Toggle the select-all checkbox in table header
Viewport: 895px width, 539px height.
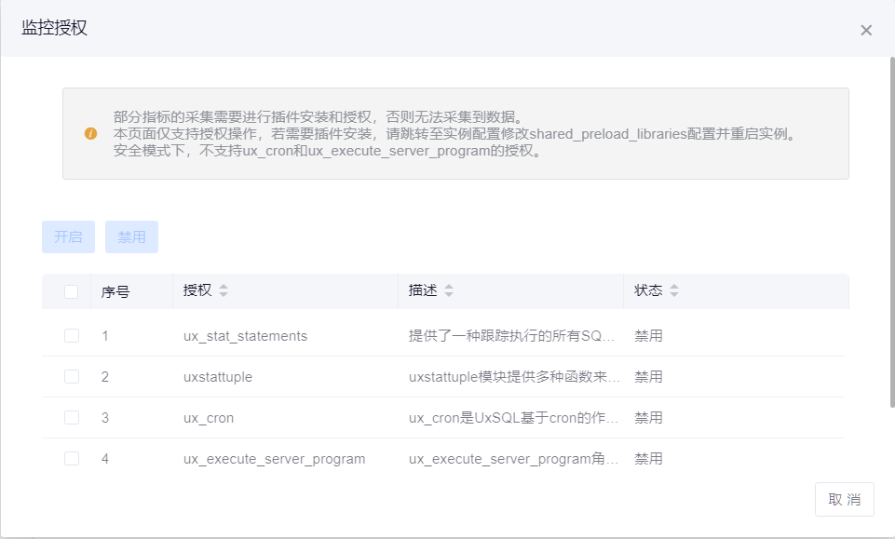click(72, 291)
